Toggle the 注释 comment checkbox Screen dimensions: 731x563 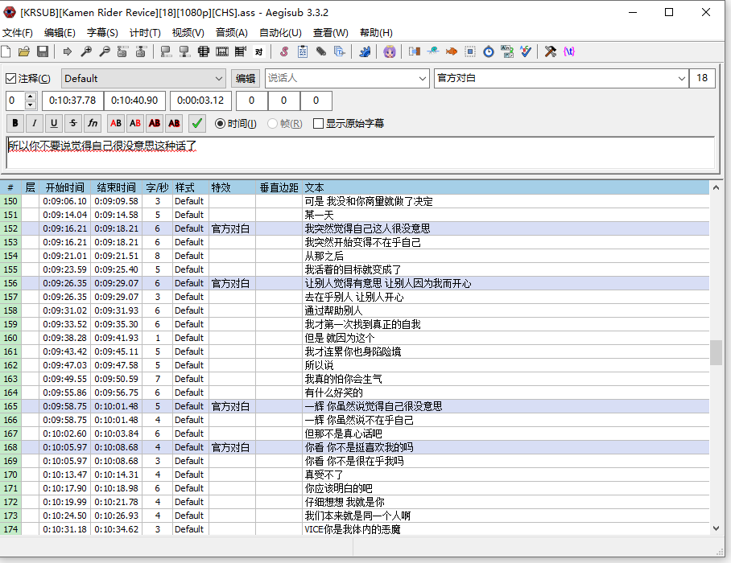click(11, 79)
